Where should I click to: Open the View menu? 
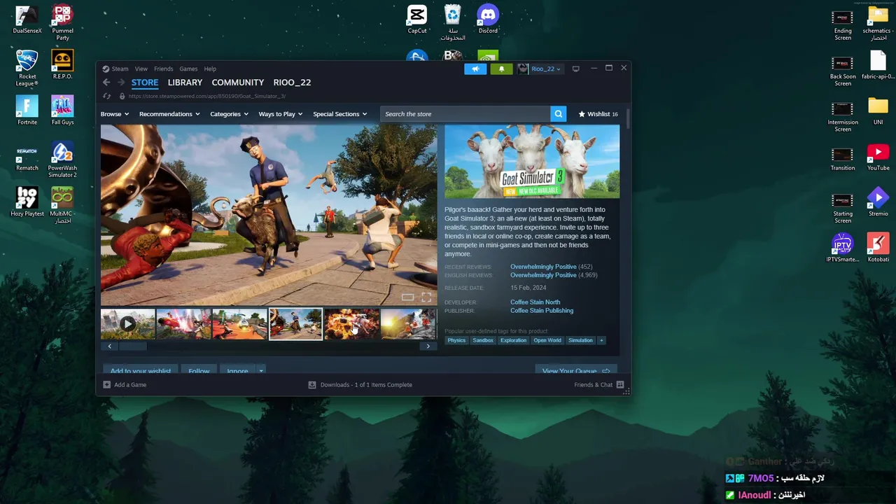141,69
